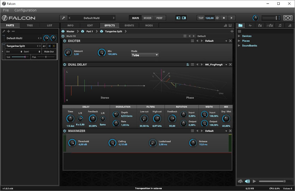Adjust the master volume knob at top right

click(x=255, y=18)
